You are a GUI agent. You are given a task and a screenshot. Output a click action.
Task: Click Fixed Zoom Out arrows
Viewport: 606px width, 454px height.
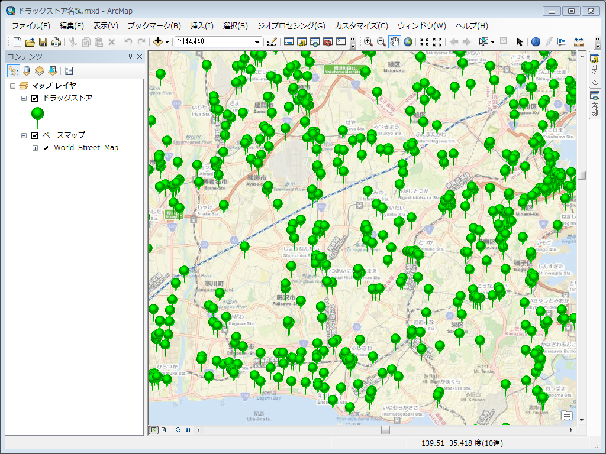click(437, 42)
